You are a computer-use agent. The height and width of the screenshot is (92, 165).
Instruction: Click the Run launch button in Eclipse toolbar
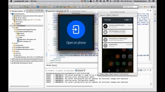61,7
